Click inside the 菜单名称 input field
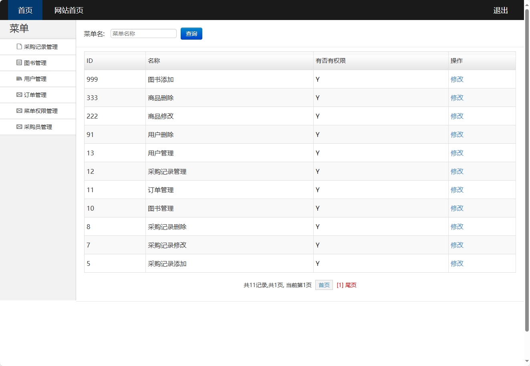 [x=143, y=33]
